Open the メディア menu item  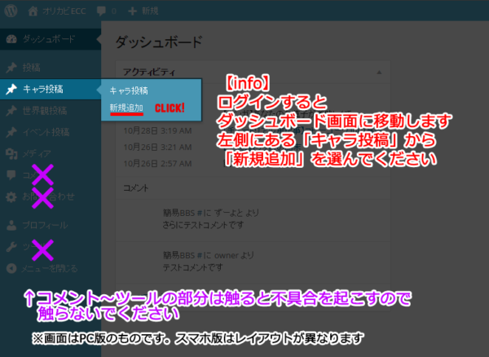point(51,154)
